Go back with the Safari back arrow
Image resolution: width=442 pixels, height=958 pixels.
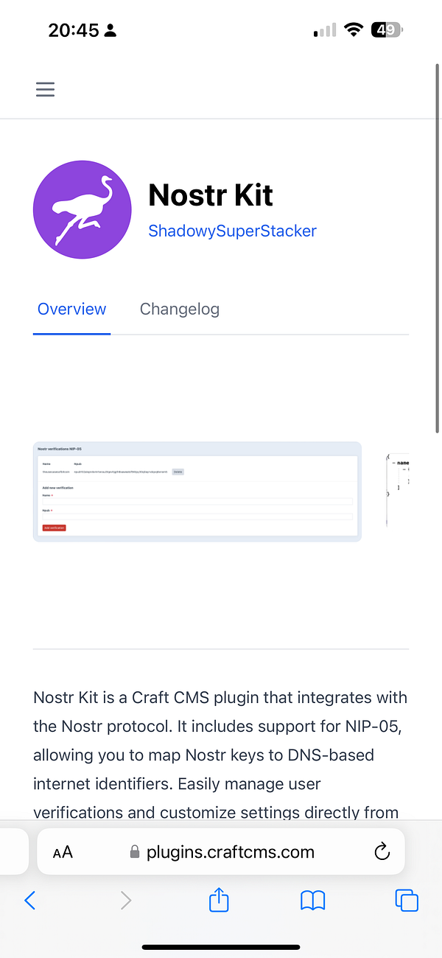[x=30, y=900]
